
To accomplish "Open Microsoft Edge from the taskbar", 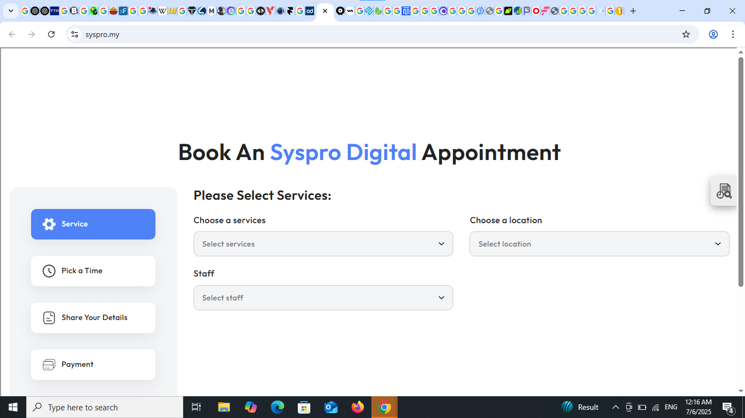I will (278, 407).
